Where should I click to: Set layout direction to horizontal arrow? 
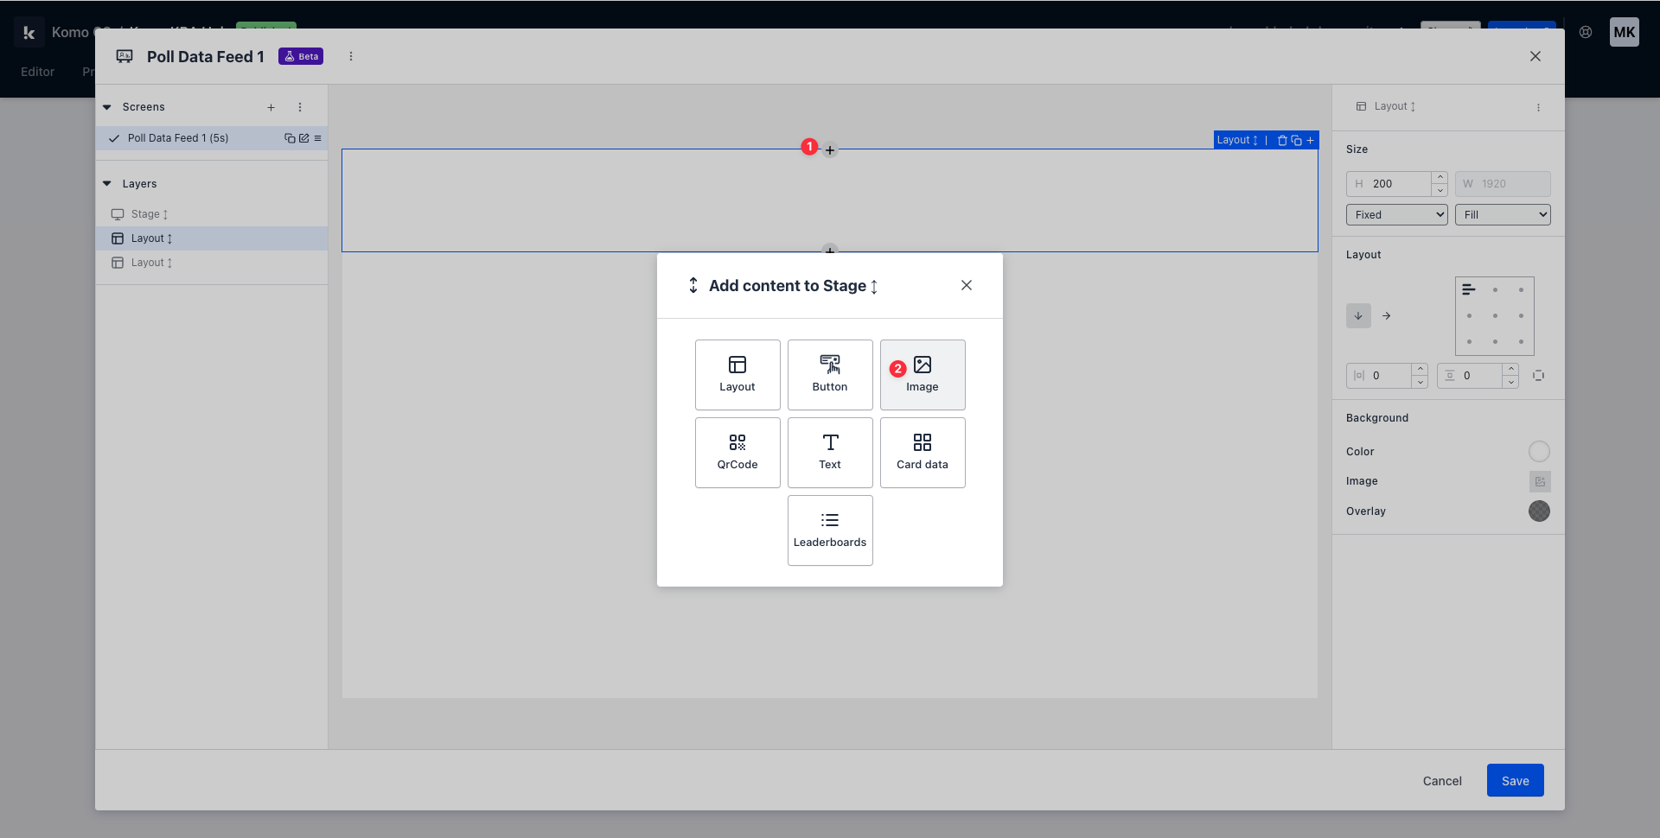[1386, 316]
